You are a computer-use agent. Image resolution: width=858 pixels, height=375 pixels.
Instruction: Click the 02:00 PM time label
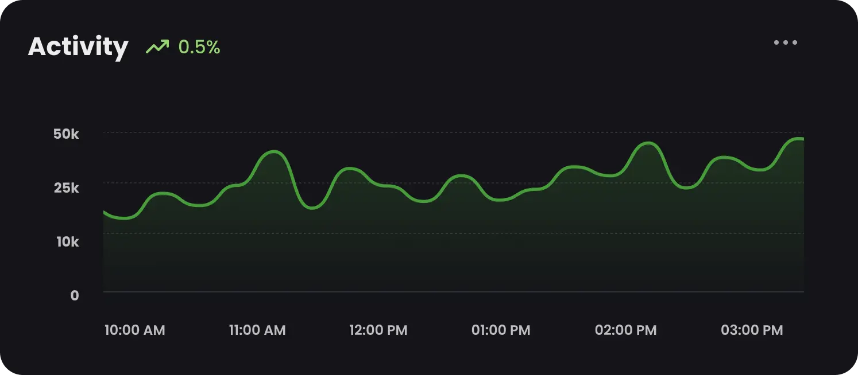(x=625, y=330)
